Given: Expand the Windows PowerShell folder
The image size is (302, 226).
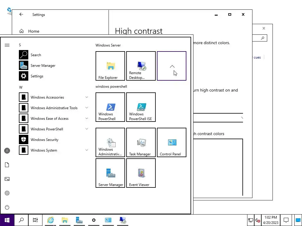Looking at the screenshot, I should [x=54, y=129].
